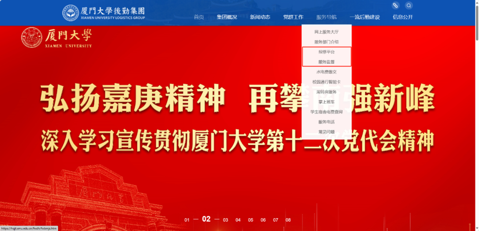Go to the 信息公开 section

(403, 17)
